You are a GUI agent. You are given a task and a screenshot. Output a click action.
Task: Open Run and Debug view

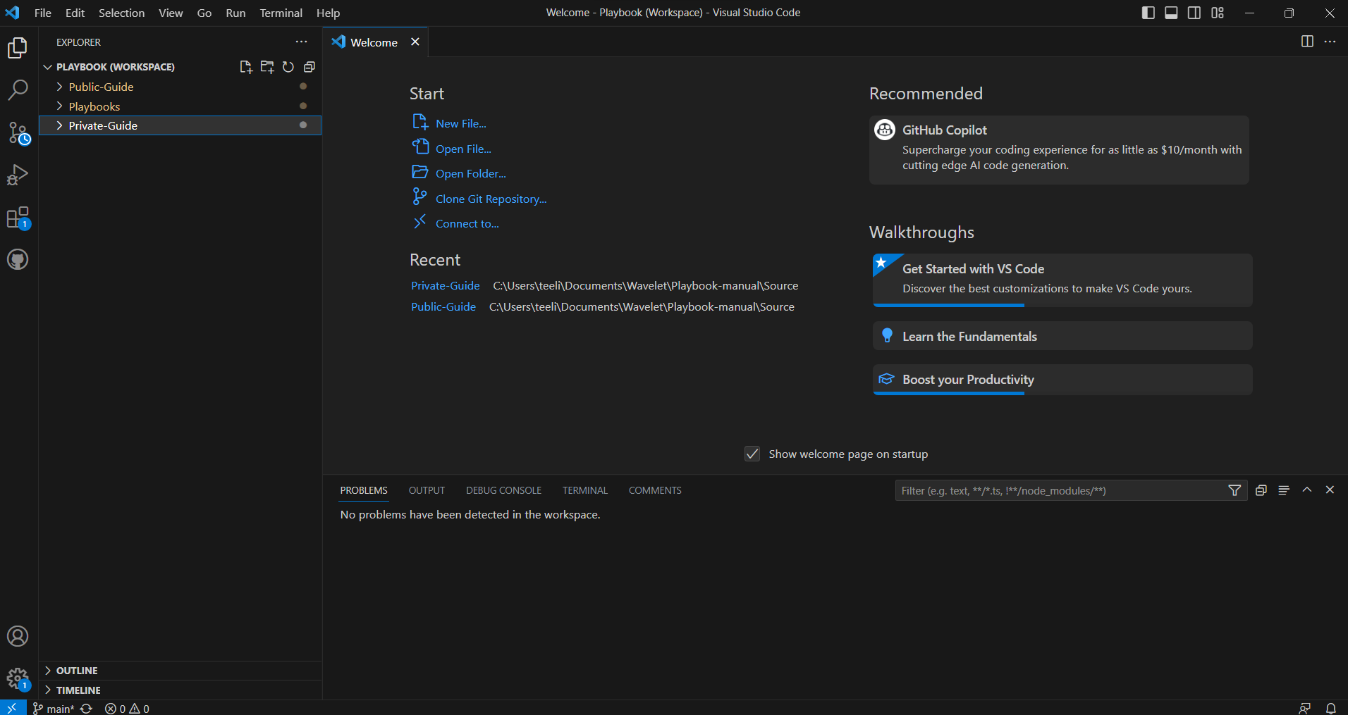(x=18, y=175)
